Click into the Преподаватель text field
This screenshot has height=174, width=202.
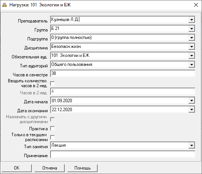click(119, 20)
